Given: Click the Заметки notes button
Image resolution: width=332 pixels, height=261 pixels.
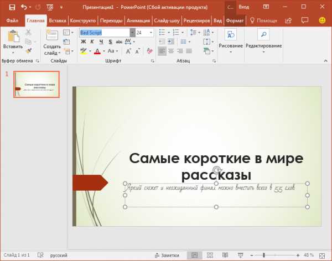Looking at the screenshot, I should point(167,255).
